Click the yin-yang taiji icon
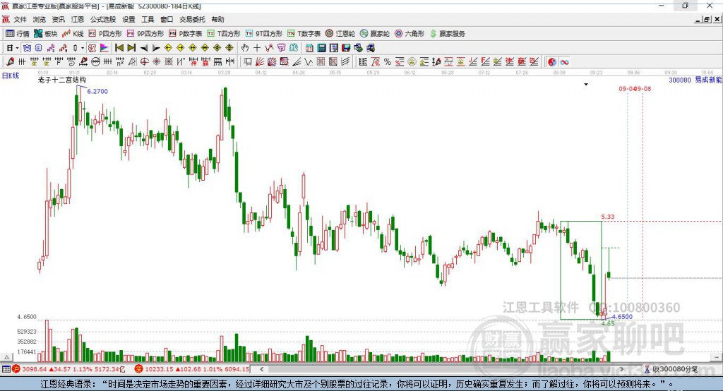The width and height of the screenshot is (723, 391). coord(552,62)
